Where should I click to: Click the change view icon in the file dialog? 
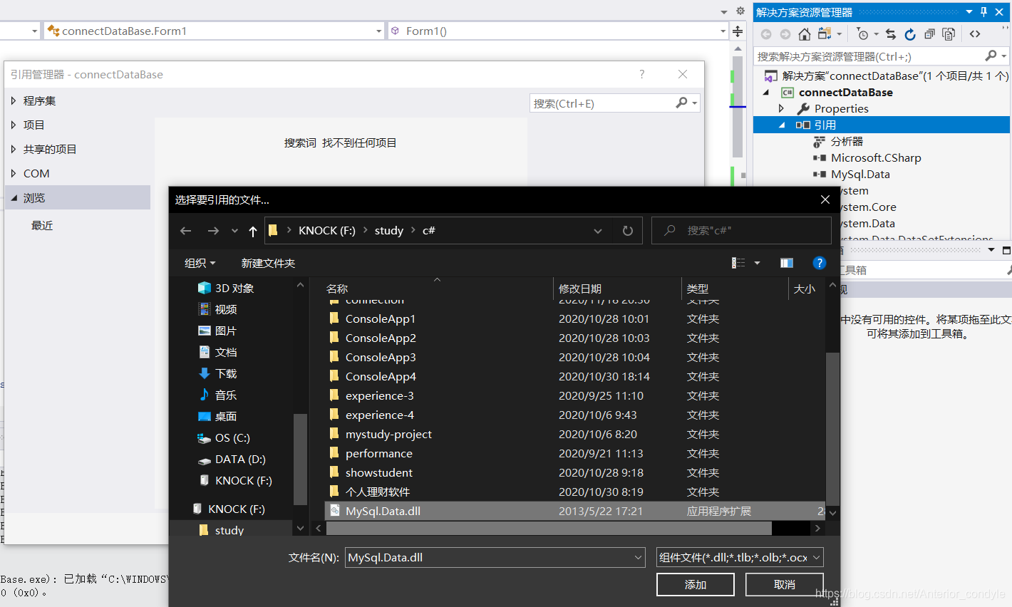[738, 263]
